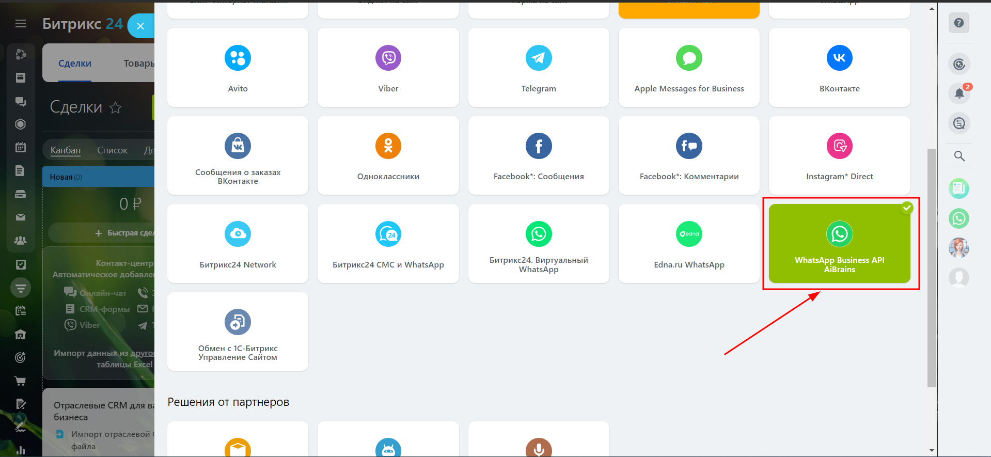Open the tasks checkbox icon in left sidebar

tap(21, 264)
